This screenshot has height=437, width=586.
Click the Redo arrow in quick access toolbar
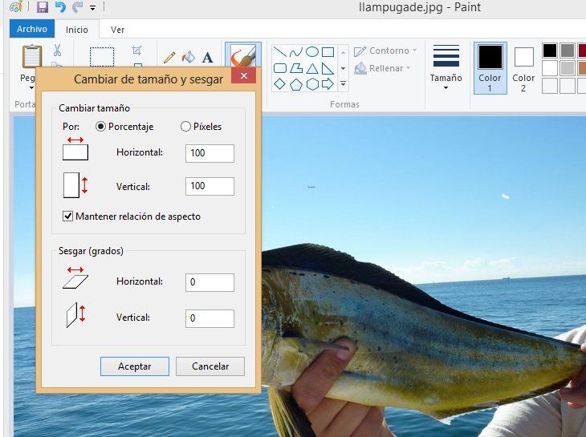[x=77, y=6]
